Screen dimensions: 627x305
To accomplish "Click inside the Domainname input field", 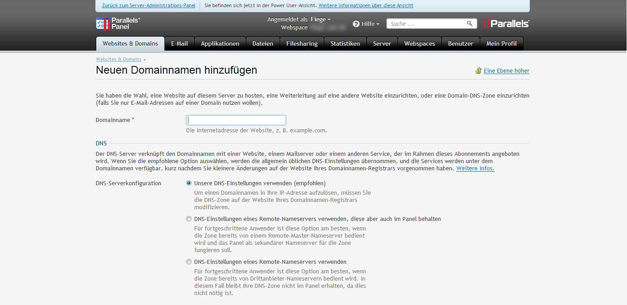I will pyautogui.click(x=235, y=120).
